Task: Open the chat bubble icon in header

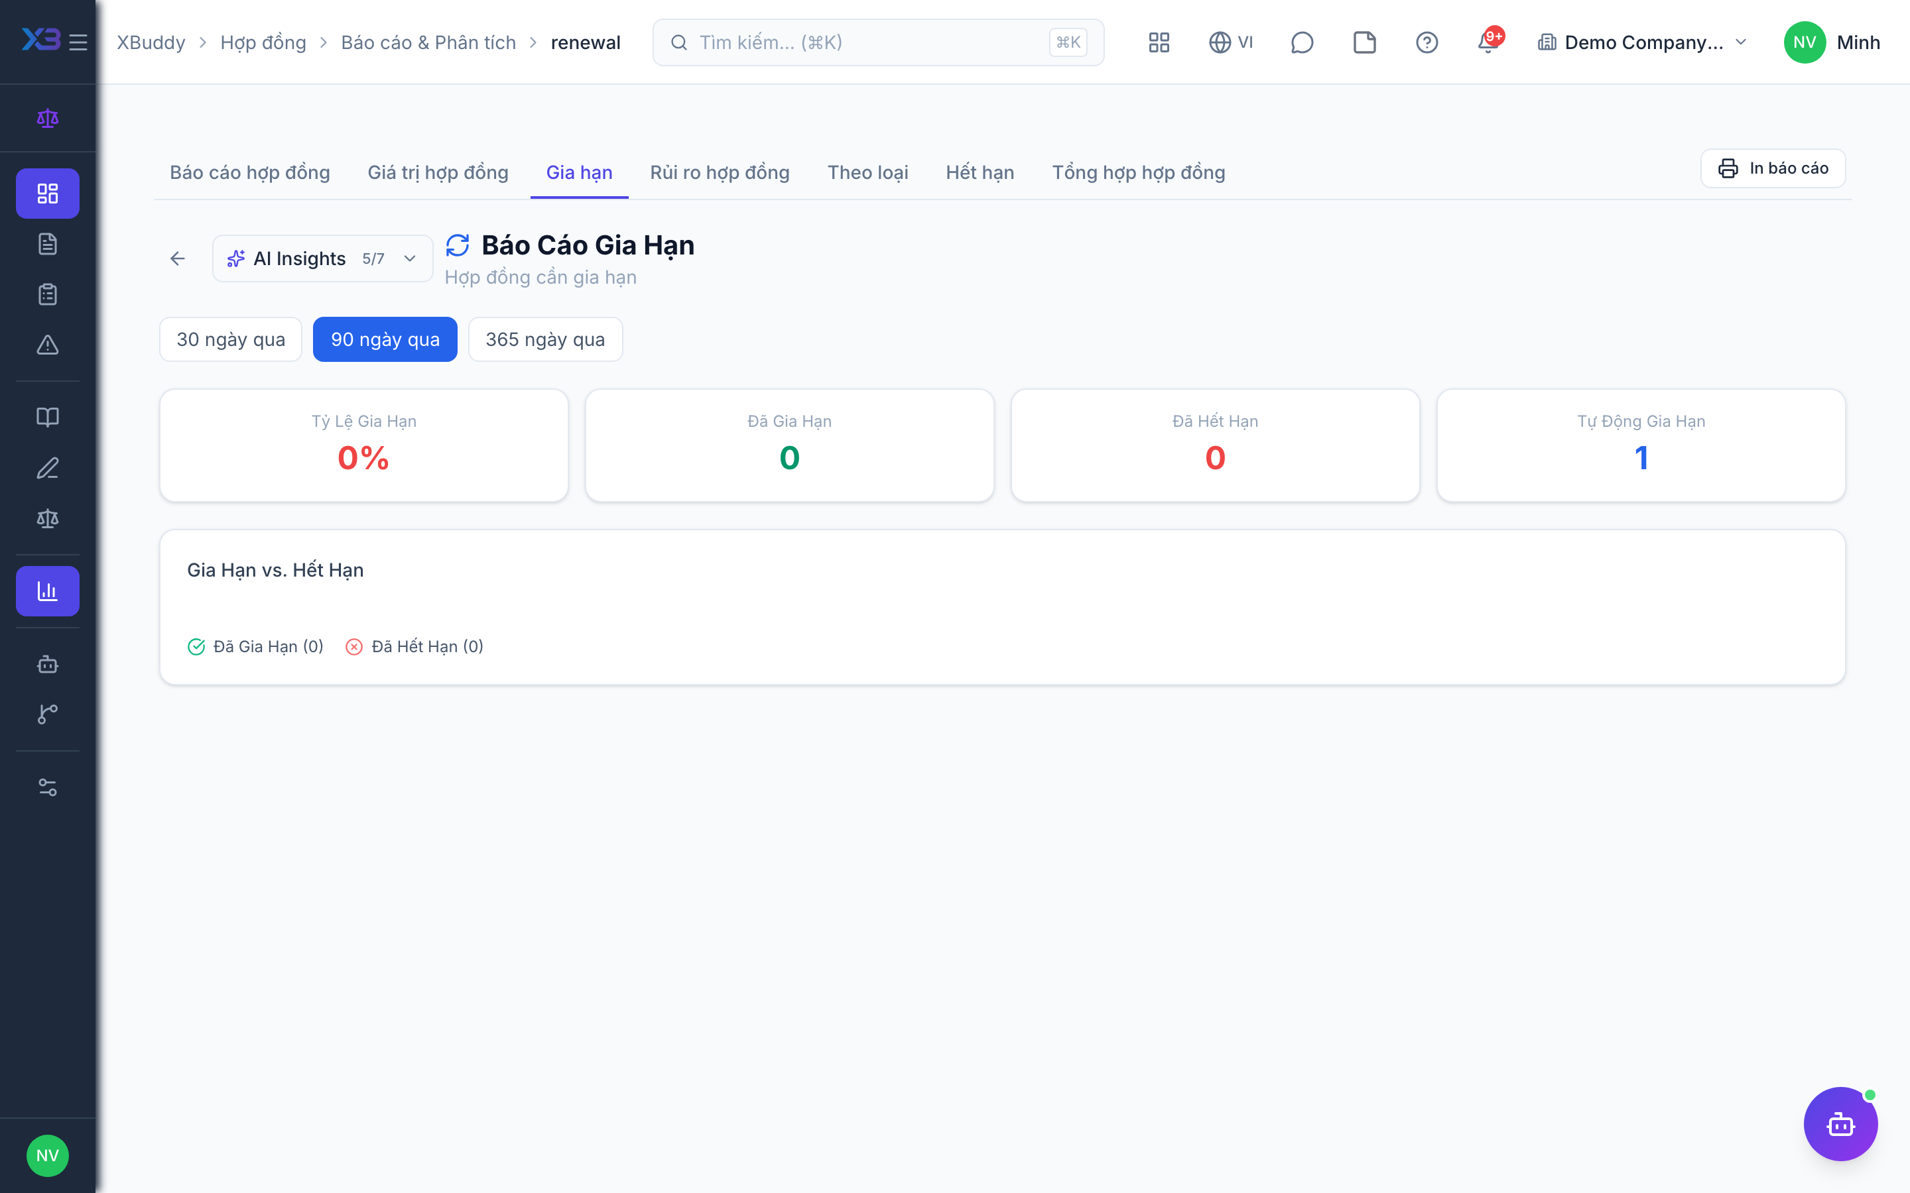Action: [1301, 42]
